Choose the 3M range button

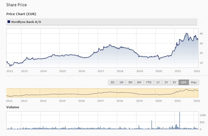click(130, 82)
